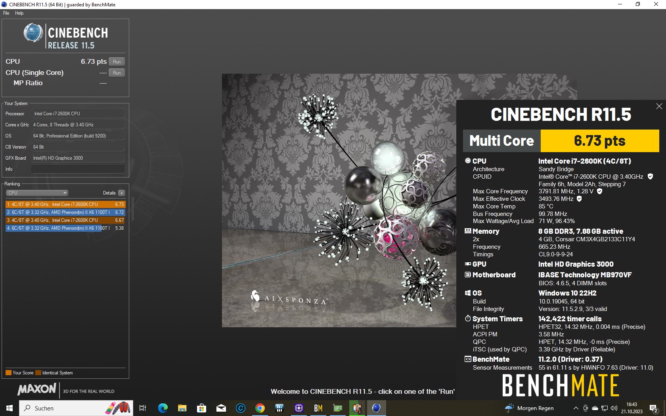Click the ranking panel resize grip
Image resolution: width=666 pixels, height=416 pixels.
point(132,209)
